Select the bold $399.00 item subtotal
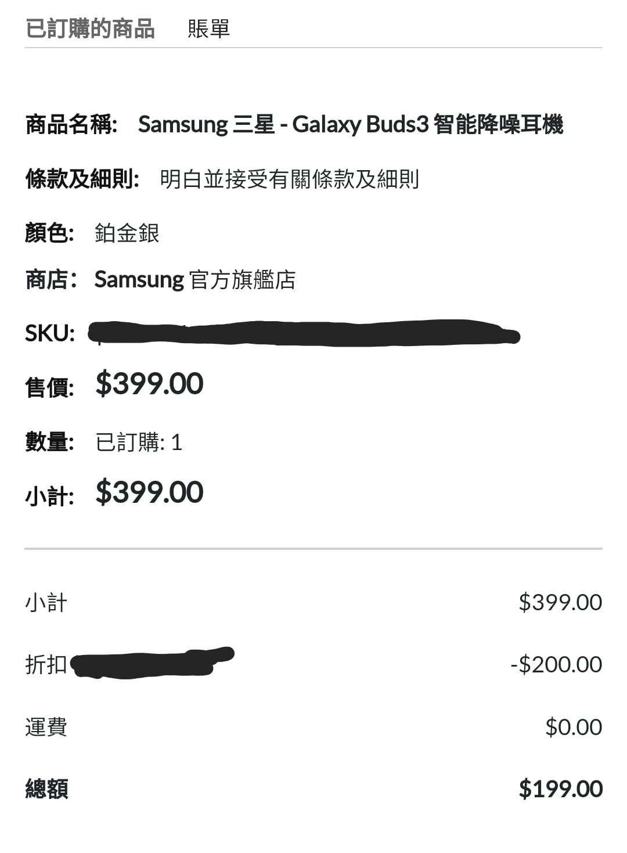This screenshot has width=627, height=853. 150,492
